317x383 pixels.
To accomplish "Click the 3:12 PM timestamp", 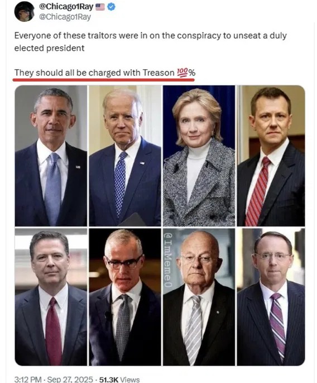I will click(x=28, y=379).
